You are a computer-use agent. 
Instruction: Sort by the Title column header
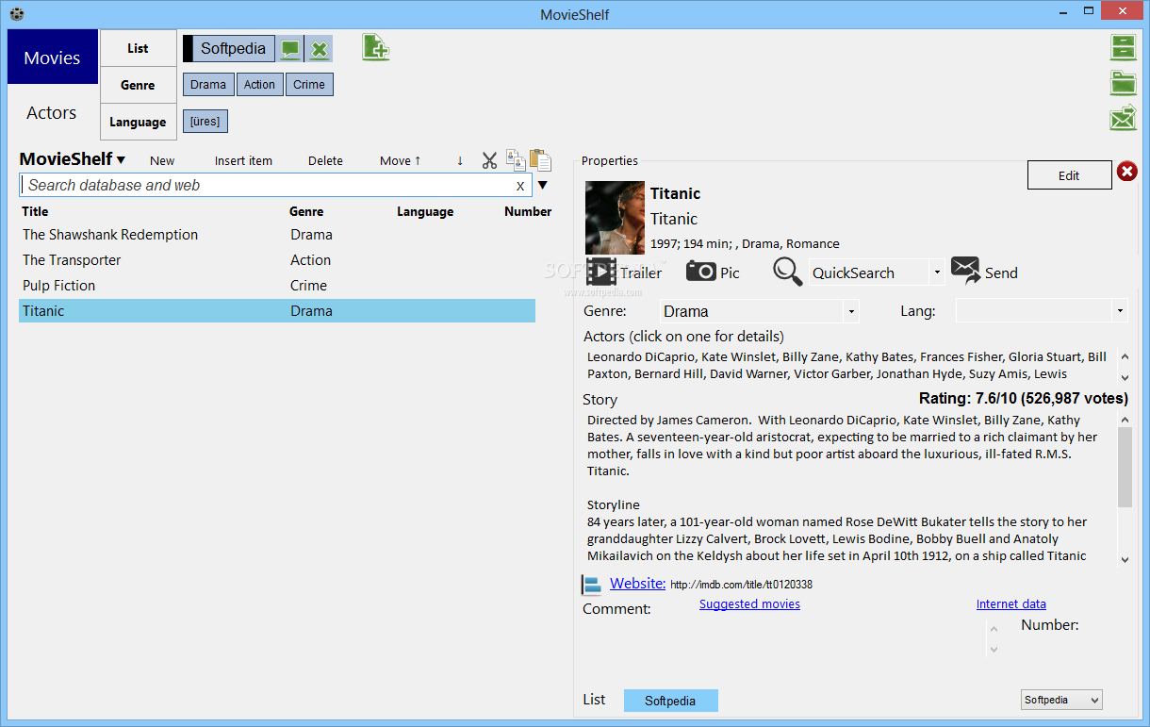click(35, 211)
